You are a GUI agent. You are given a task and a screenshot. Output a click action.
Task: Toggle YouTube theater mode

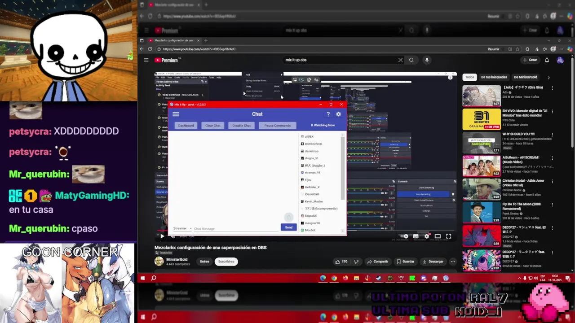coord(438,236)
